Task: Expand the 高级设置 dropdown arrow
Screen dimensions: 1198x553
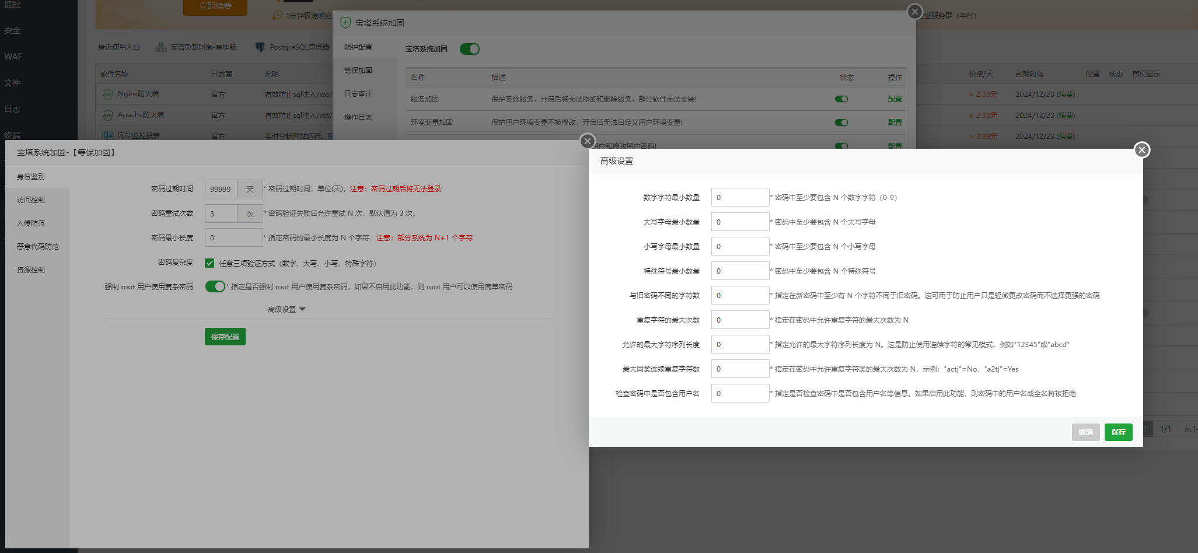Action: [302, 309]
